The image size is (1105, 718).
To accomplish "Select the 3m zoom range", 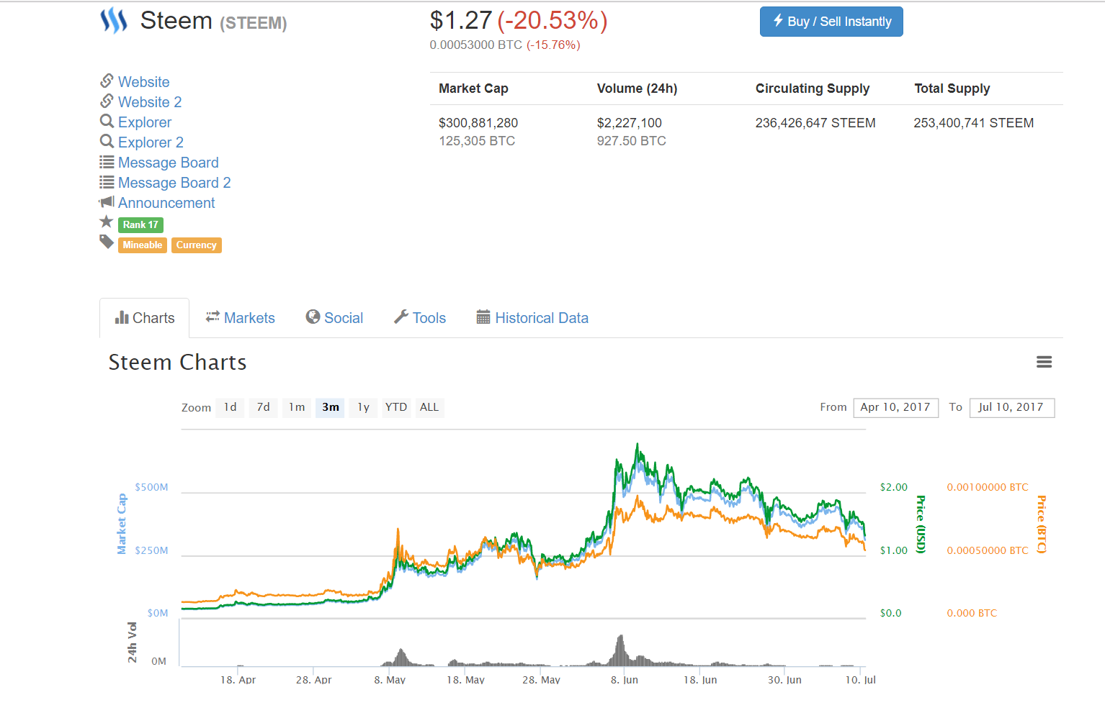I will (x=330, y=407).
